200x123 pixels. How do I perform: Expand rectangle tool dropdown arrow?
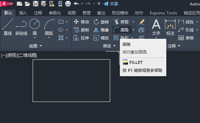tap(67, 22)
